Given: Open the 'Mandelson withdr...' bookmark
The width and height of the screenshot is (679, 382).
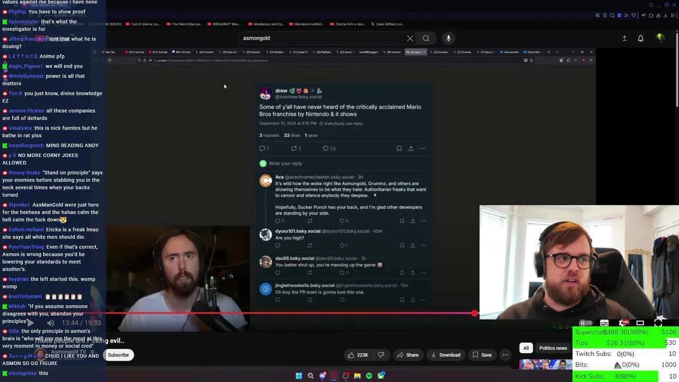Looking at the screenshot, I should (307, 24).
